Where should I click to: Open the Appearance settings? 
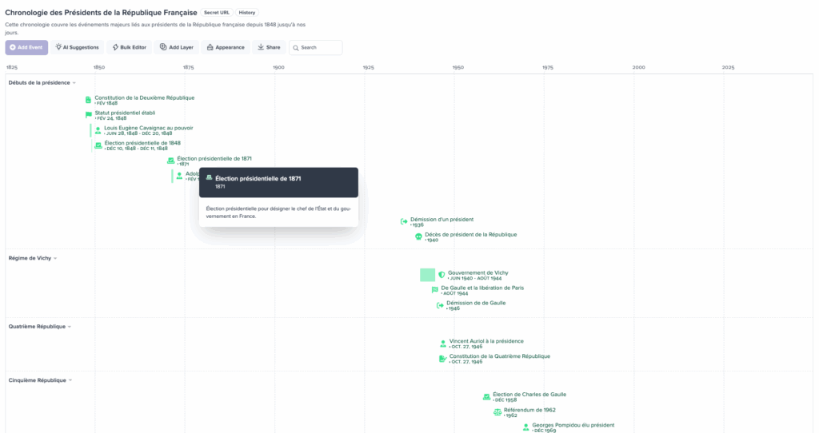[225, 47]
